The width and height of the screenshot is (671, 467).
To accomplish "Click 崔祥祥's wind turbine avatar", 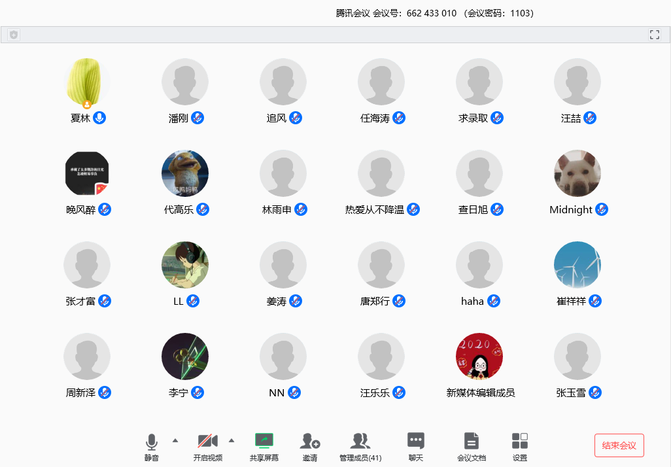I will tap(577, 265).
